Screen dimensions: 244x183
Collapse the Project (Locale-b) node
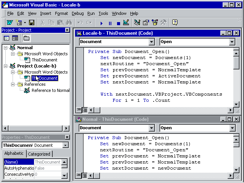(6, 66)
